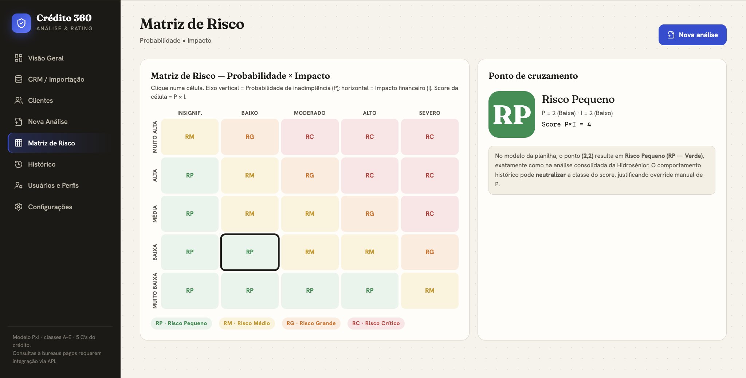Click the Usuários e Perfis icon
Screen dimensions: 746x378
tap(19, 185)
